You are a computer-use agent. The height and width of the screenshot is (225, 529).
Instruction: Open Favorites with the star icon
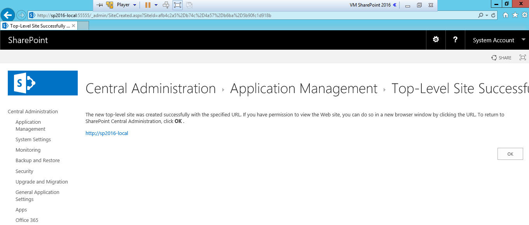[515, 15]
